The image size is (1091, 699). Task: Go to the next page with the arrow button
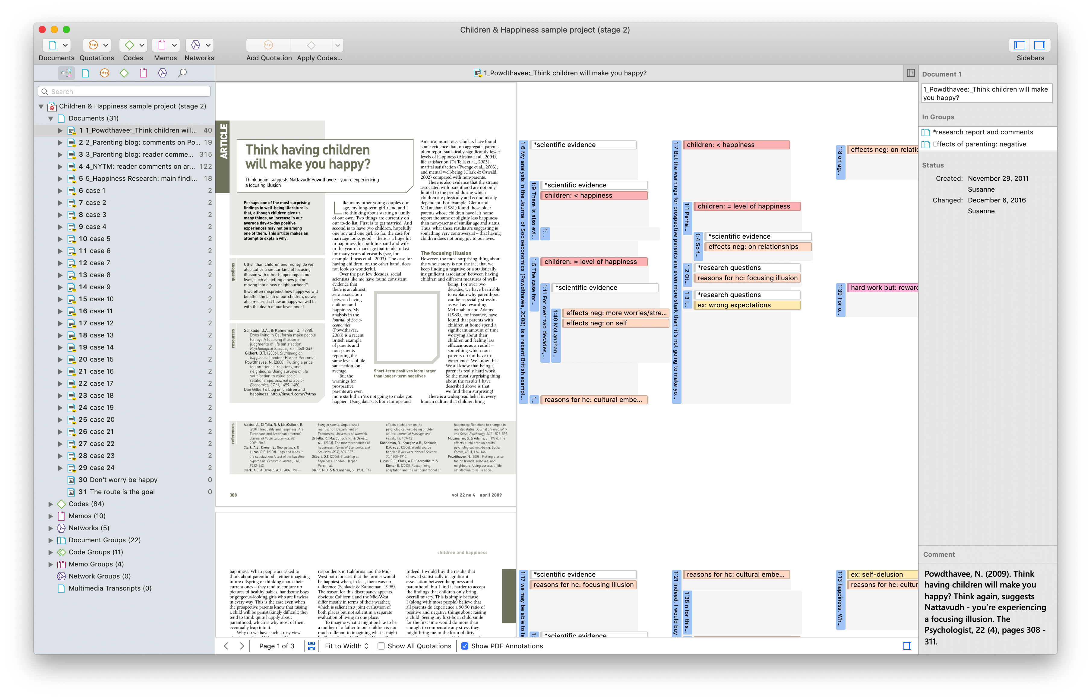pyautogui.click(x=242, y=645)
